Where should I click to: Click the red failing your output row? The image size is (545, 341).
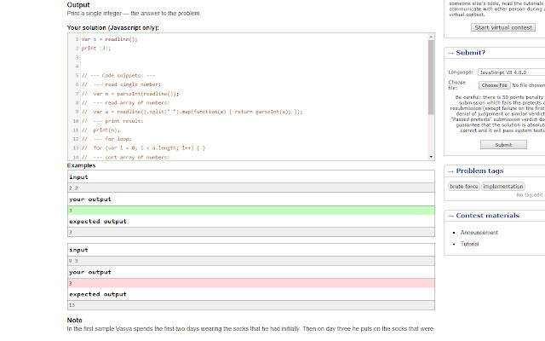pos(251,283)
